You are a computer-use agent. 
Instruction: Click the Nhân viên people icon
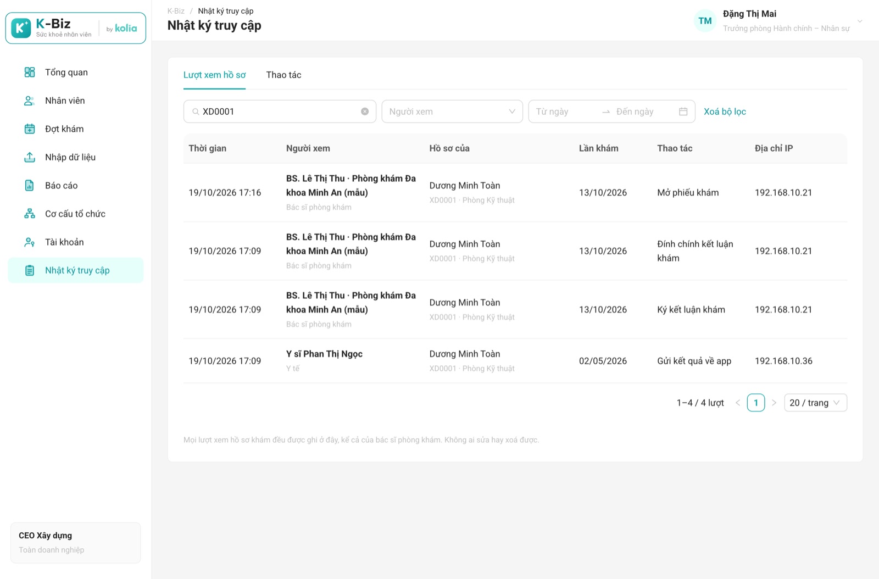[x=30, y=101]
